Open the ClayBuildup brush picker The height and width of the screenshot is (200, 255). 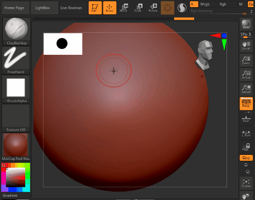coord(16,31)
